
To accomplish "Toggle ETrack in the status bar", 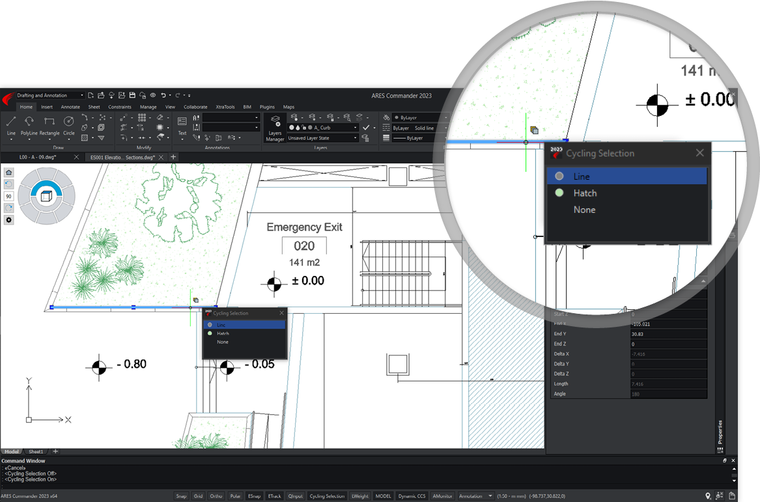I will click(275, 496).
